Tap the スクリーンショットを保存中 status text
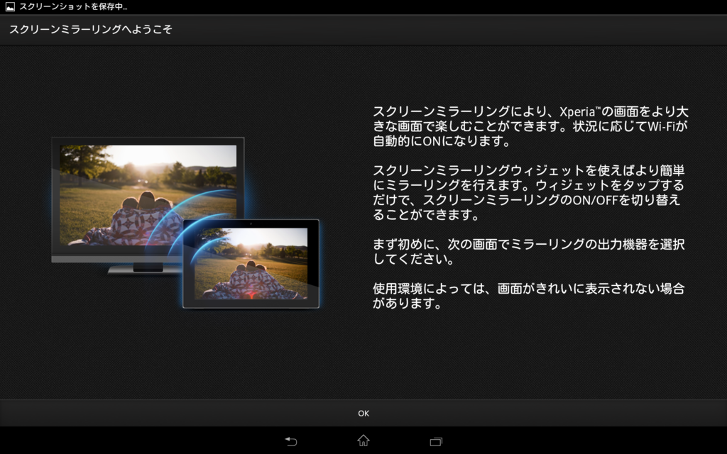Viewport: 727px width, 454px height. pyautogui.click(x=73, y=7)
